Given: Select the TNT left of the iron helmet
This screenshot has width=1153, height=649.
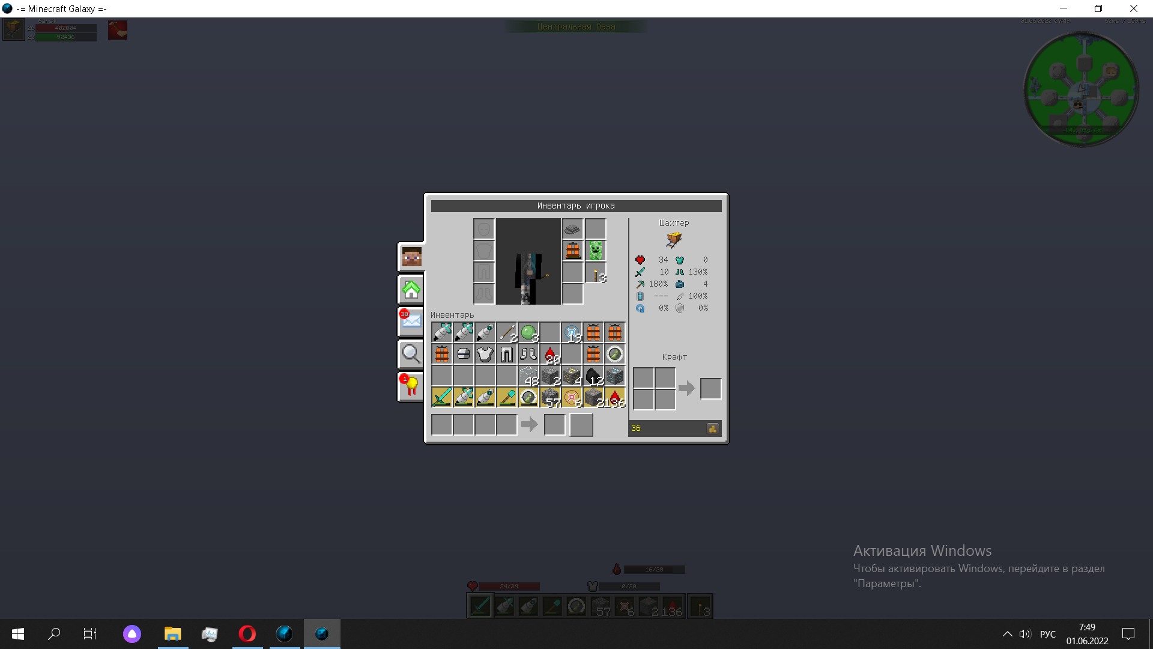Looking at the screenshot, I should (442, 354).
